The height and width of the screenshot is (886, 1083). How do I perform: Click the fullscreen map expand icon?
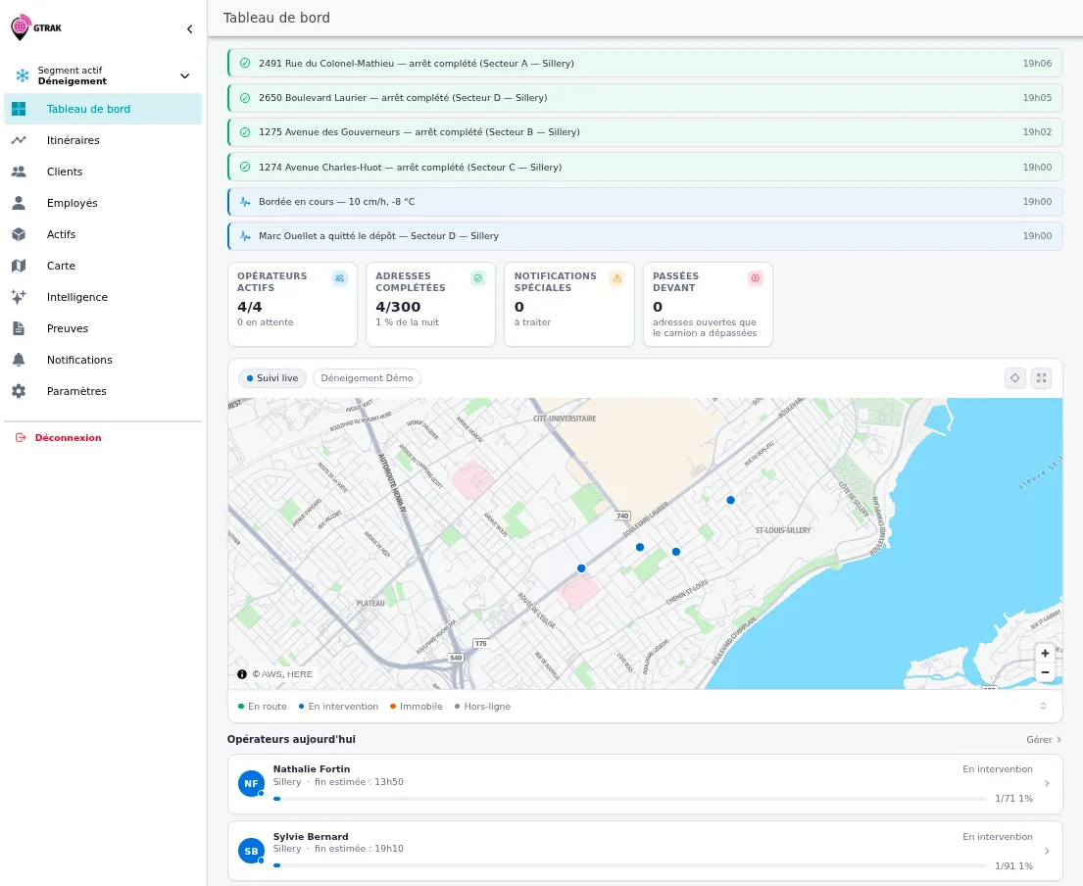point(1042,378)
